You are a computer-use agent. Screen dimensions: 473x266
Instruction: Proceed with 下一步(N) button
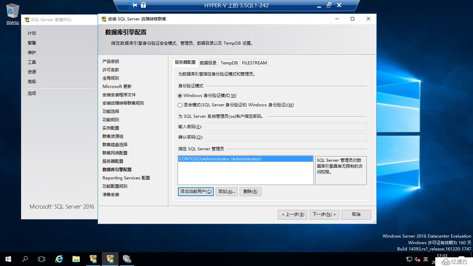pos(324,214)
